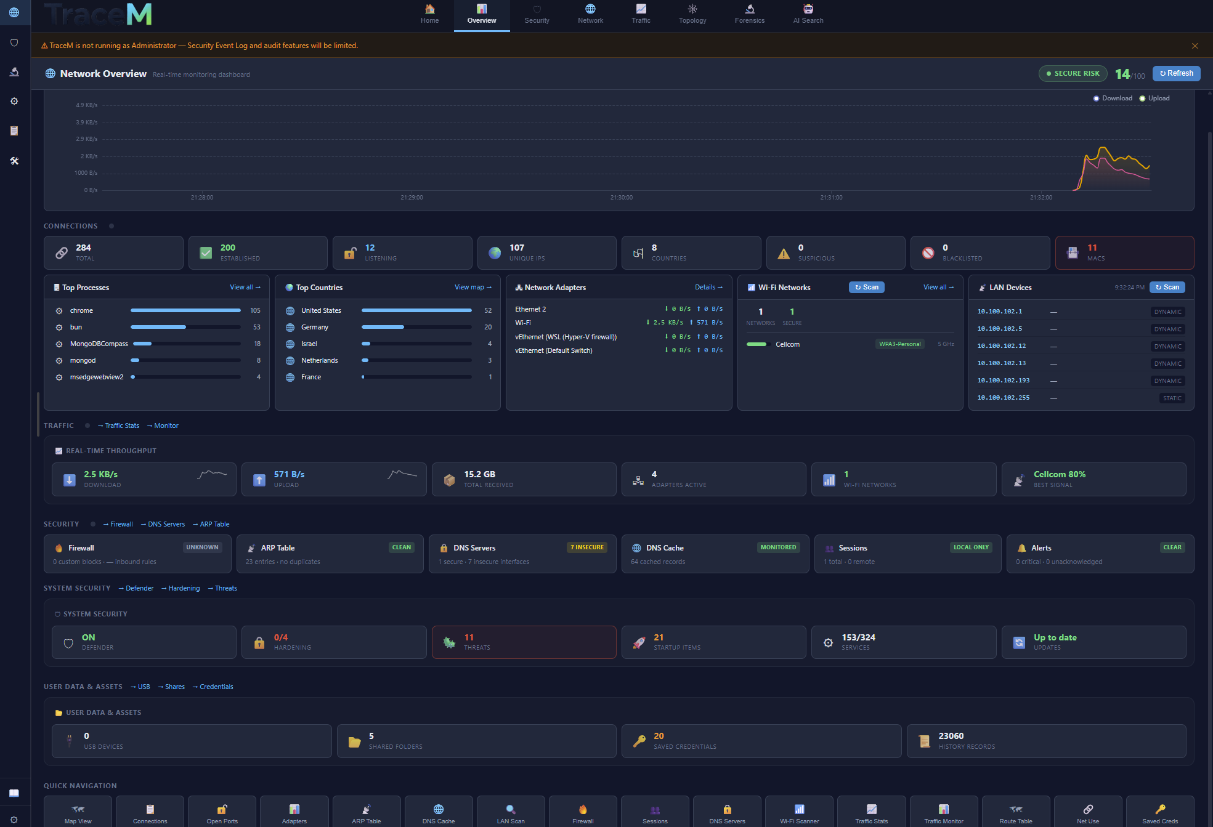Select the Cellcom Wi-Fi network entry

pos(850,344)
